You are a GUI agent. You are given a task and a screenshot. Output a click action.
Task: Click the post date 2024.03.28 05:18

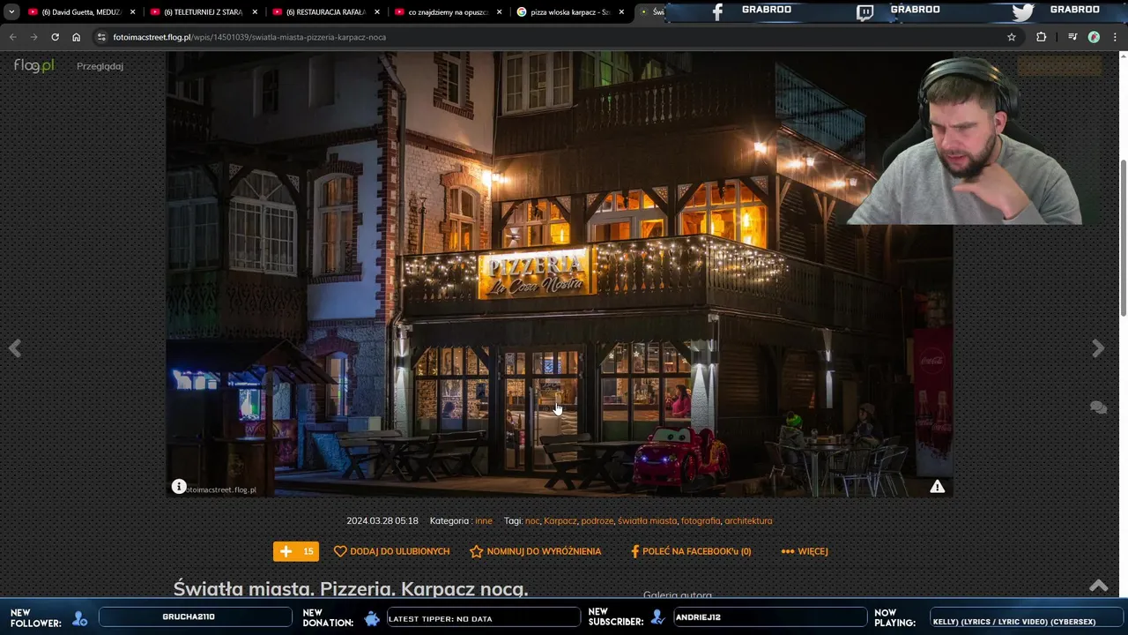[382, 521]
